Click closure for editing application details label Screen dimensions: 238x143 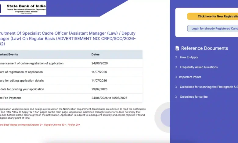(x=22, y=81)
